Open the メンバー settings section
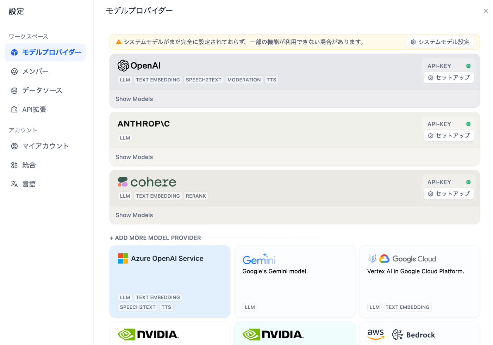 45,72
